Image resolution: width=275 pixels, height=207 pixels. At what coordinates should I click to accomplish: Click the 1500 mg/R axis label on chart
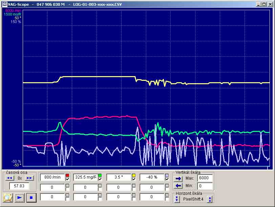tap(12, 14)
